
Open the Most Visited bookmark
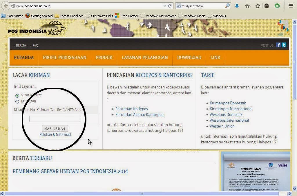(12, 16)
